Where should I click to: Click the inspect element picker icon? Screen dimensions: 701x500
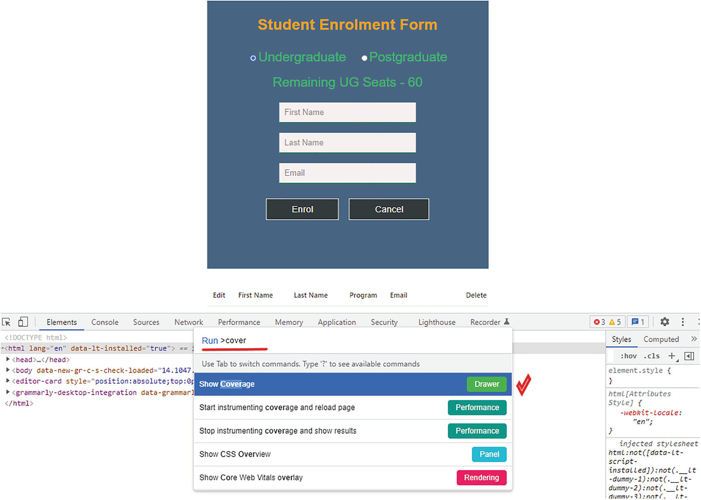(x=7, y=322)
